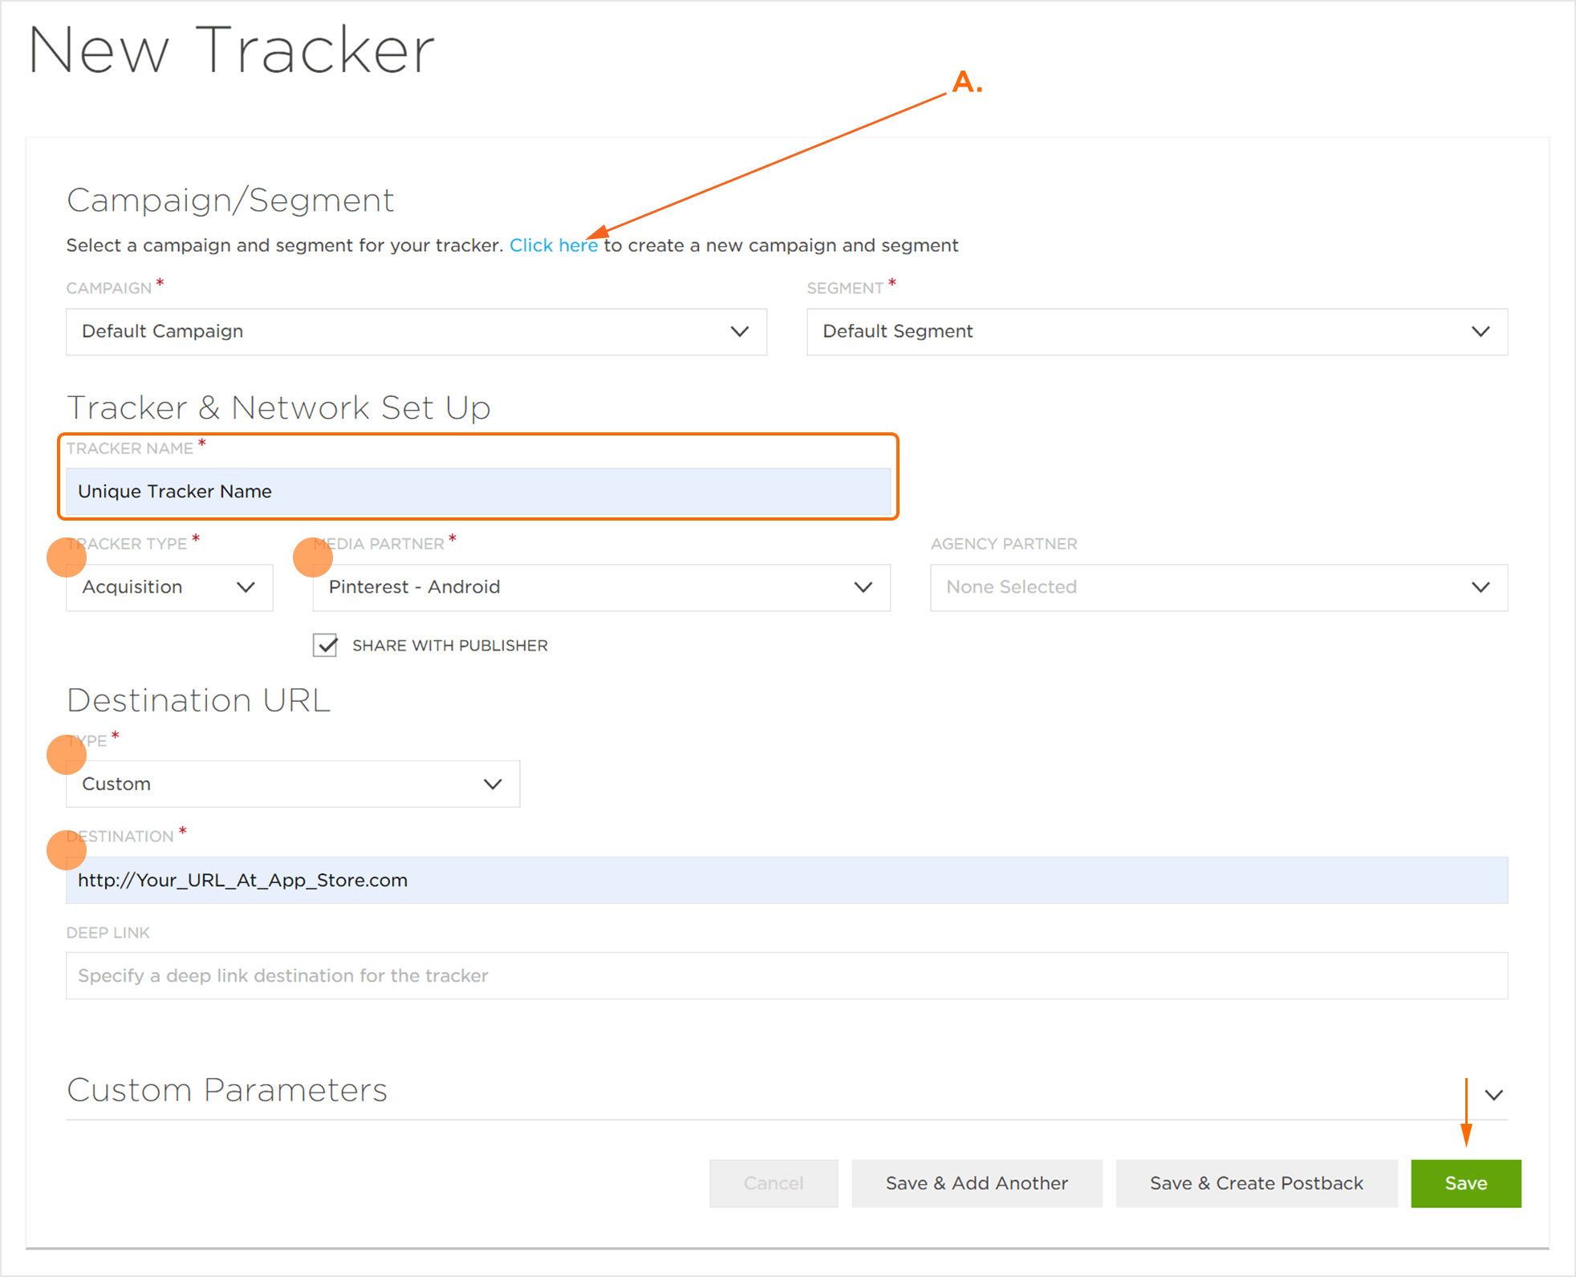This screenshot has height=1277, width=1576.
Task: Click the Cancel button
Action: 774,1183
